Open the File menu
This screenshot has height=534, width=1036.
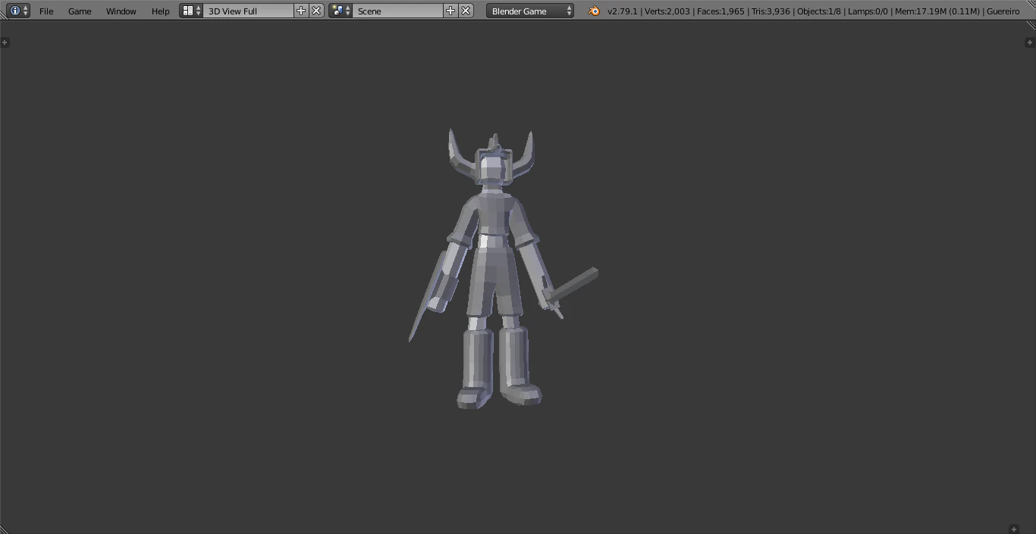pyautogui.click(x=46, y=11)
